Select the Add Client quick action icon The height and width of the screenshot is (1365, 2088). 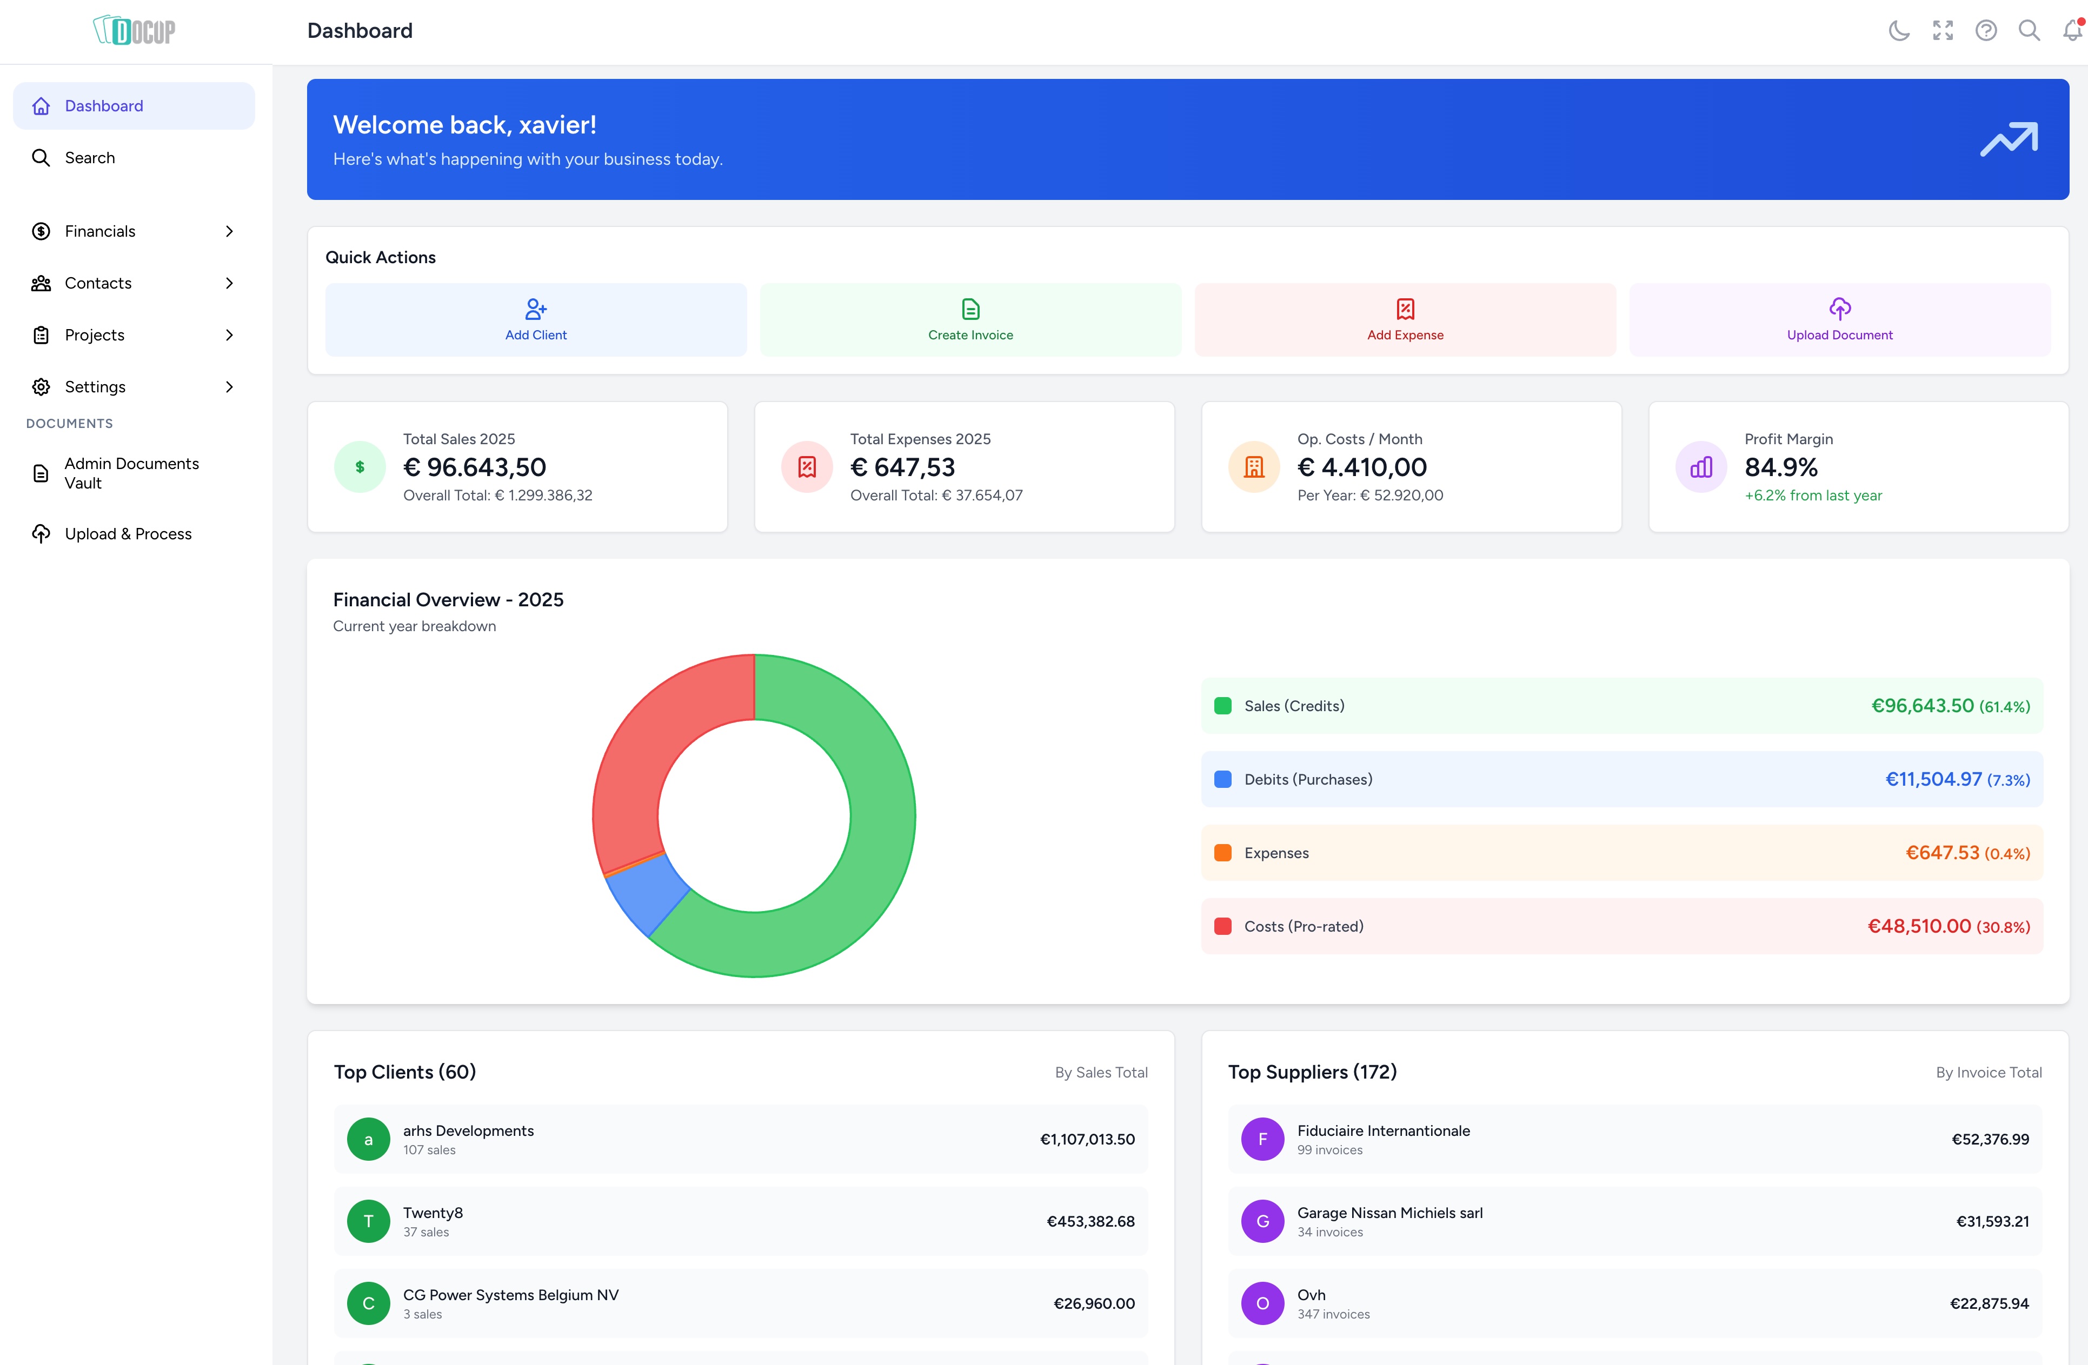[535, 310]
